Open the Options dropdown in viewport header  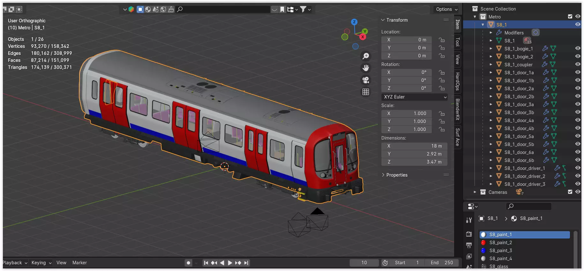(x=446, y=9)
